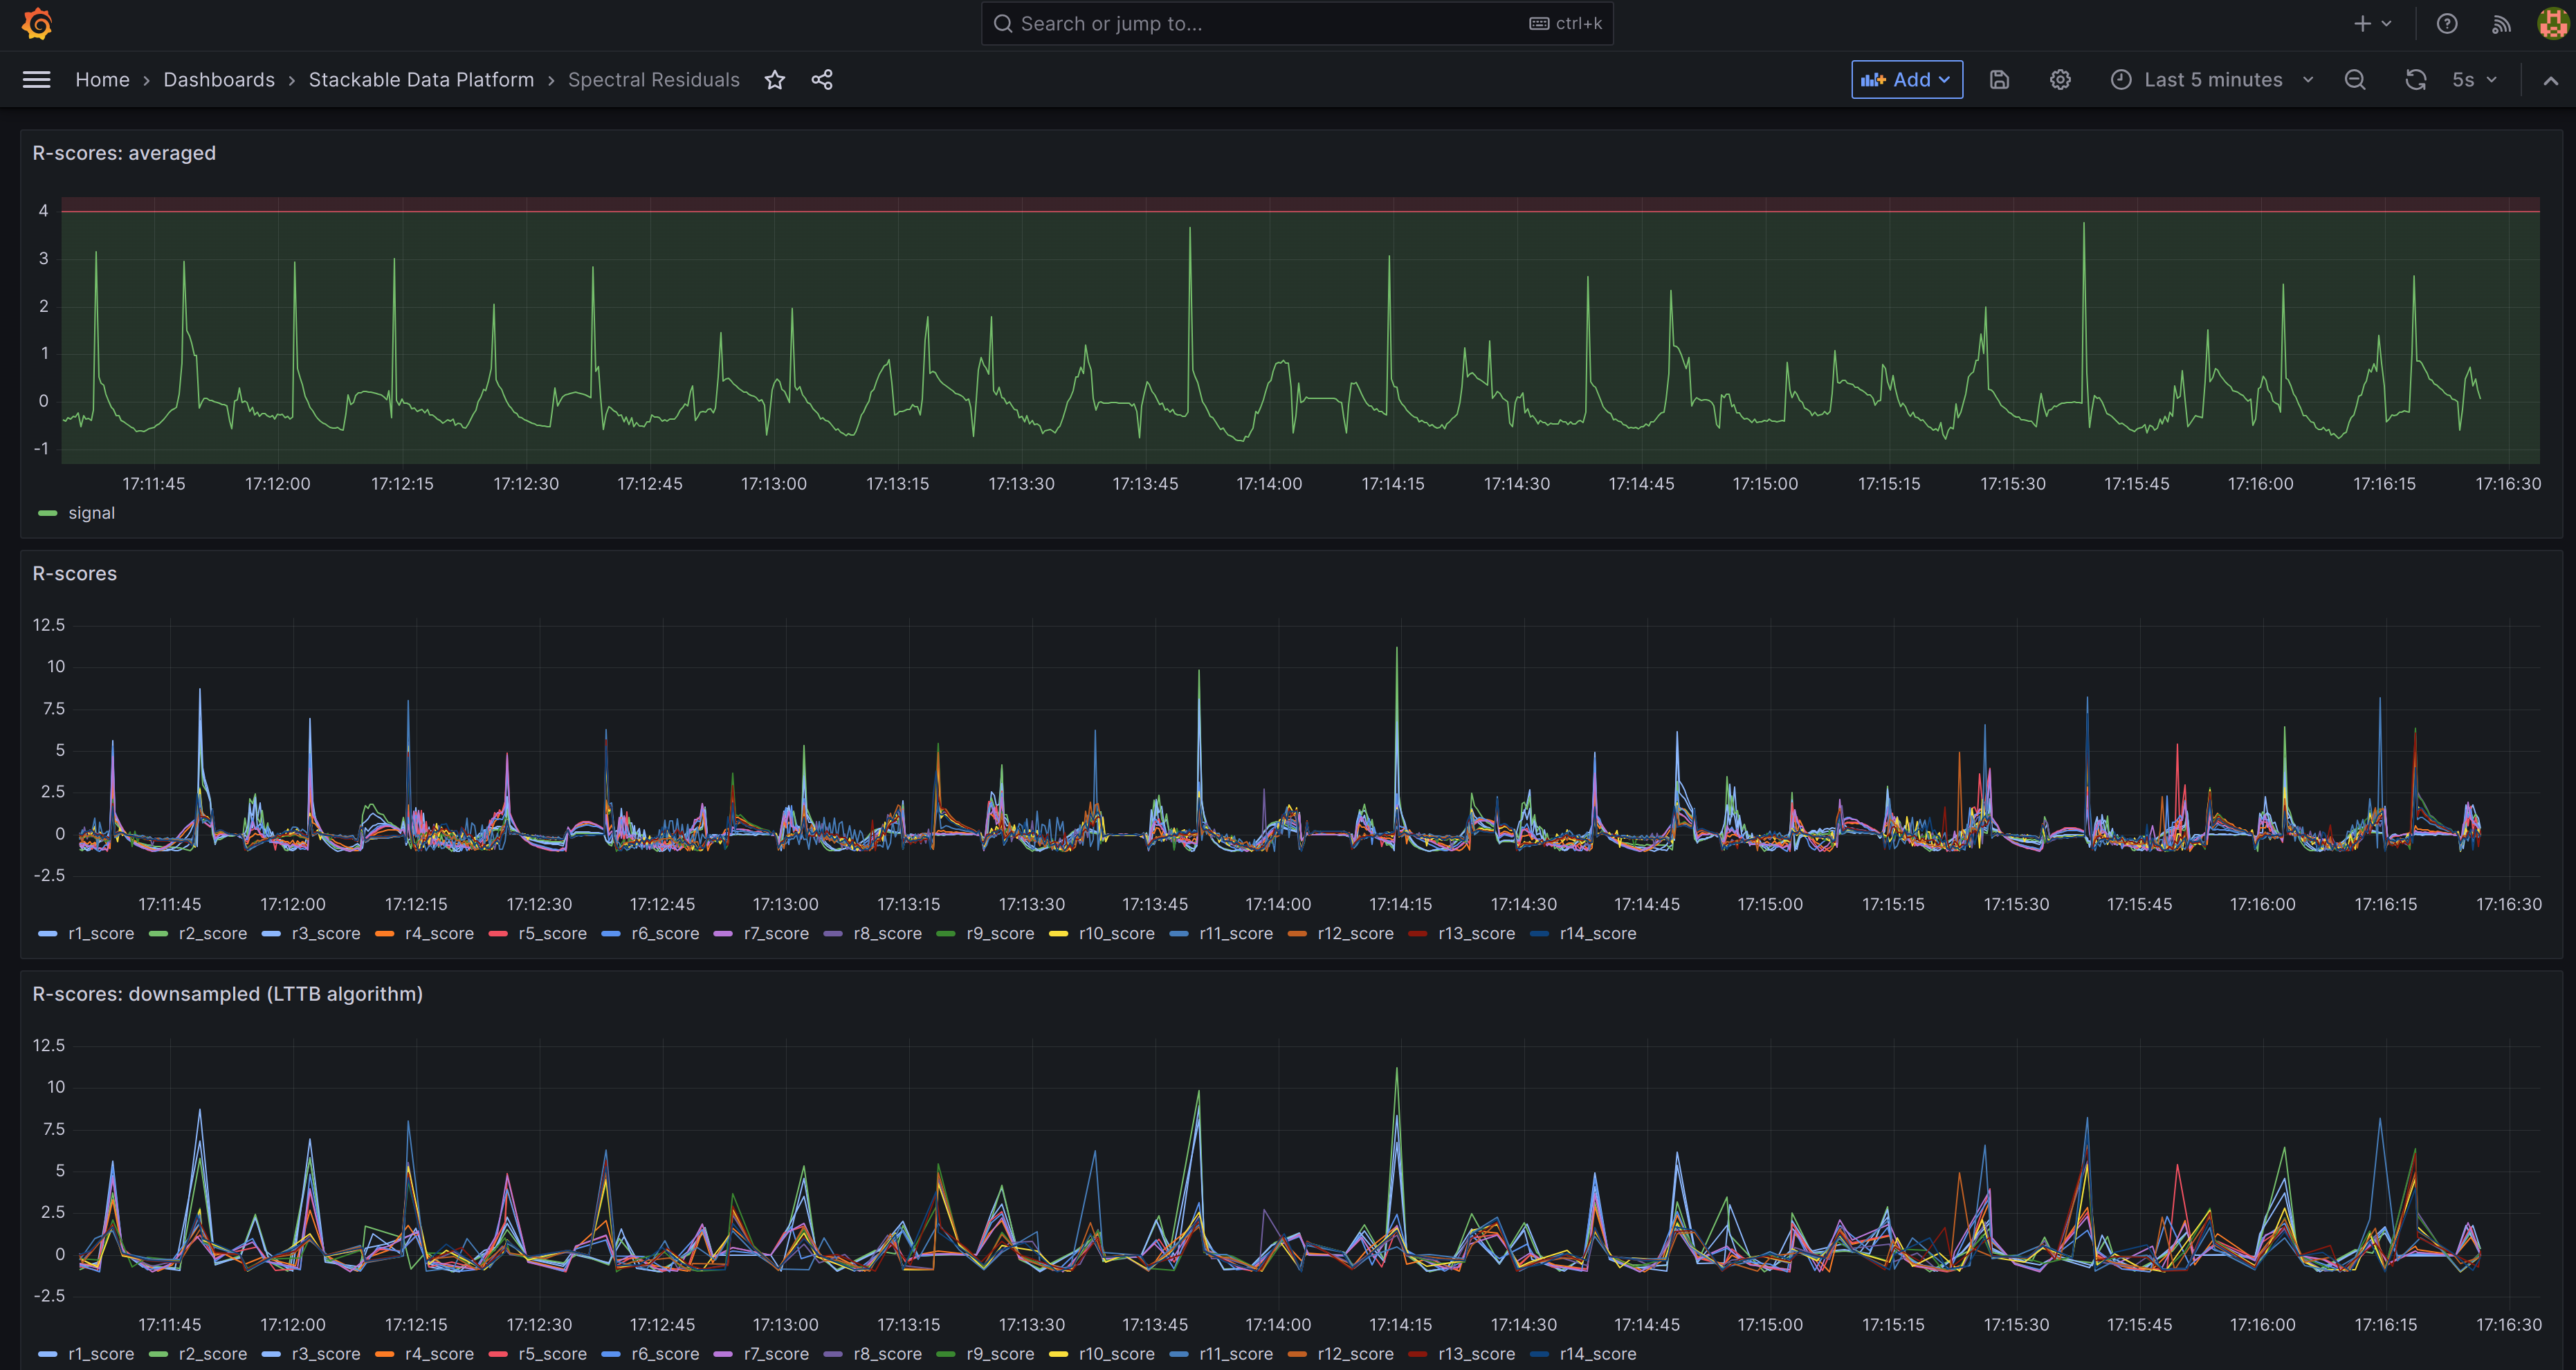The width and height of the screenshot is (2576, 1370).
Task: Click the share dashboard icon
Action: pos(822,80)
